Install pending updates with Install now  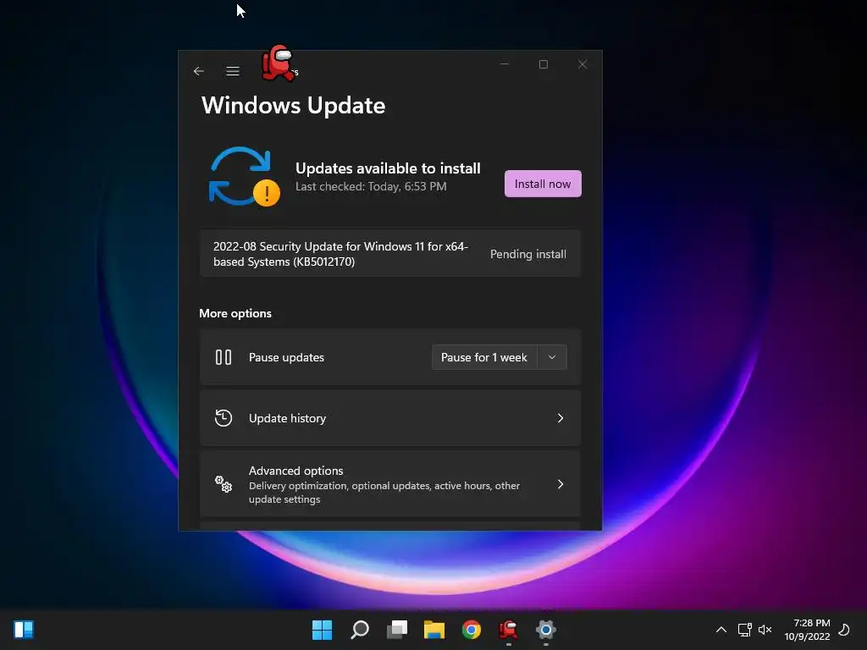[x=543, y=184]
